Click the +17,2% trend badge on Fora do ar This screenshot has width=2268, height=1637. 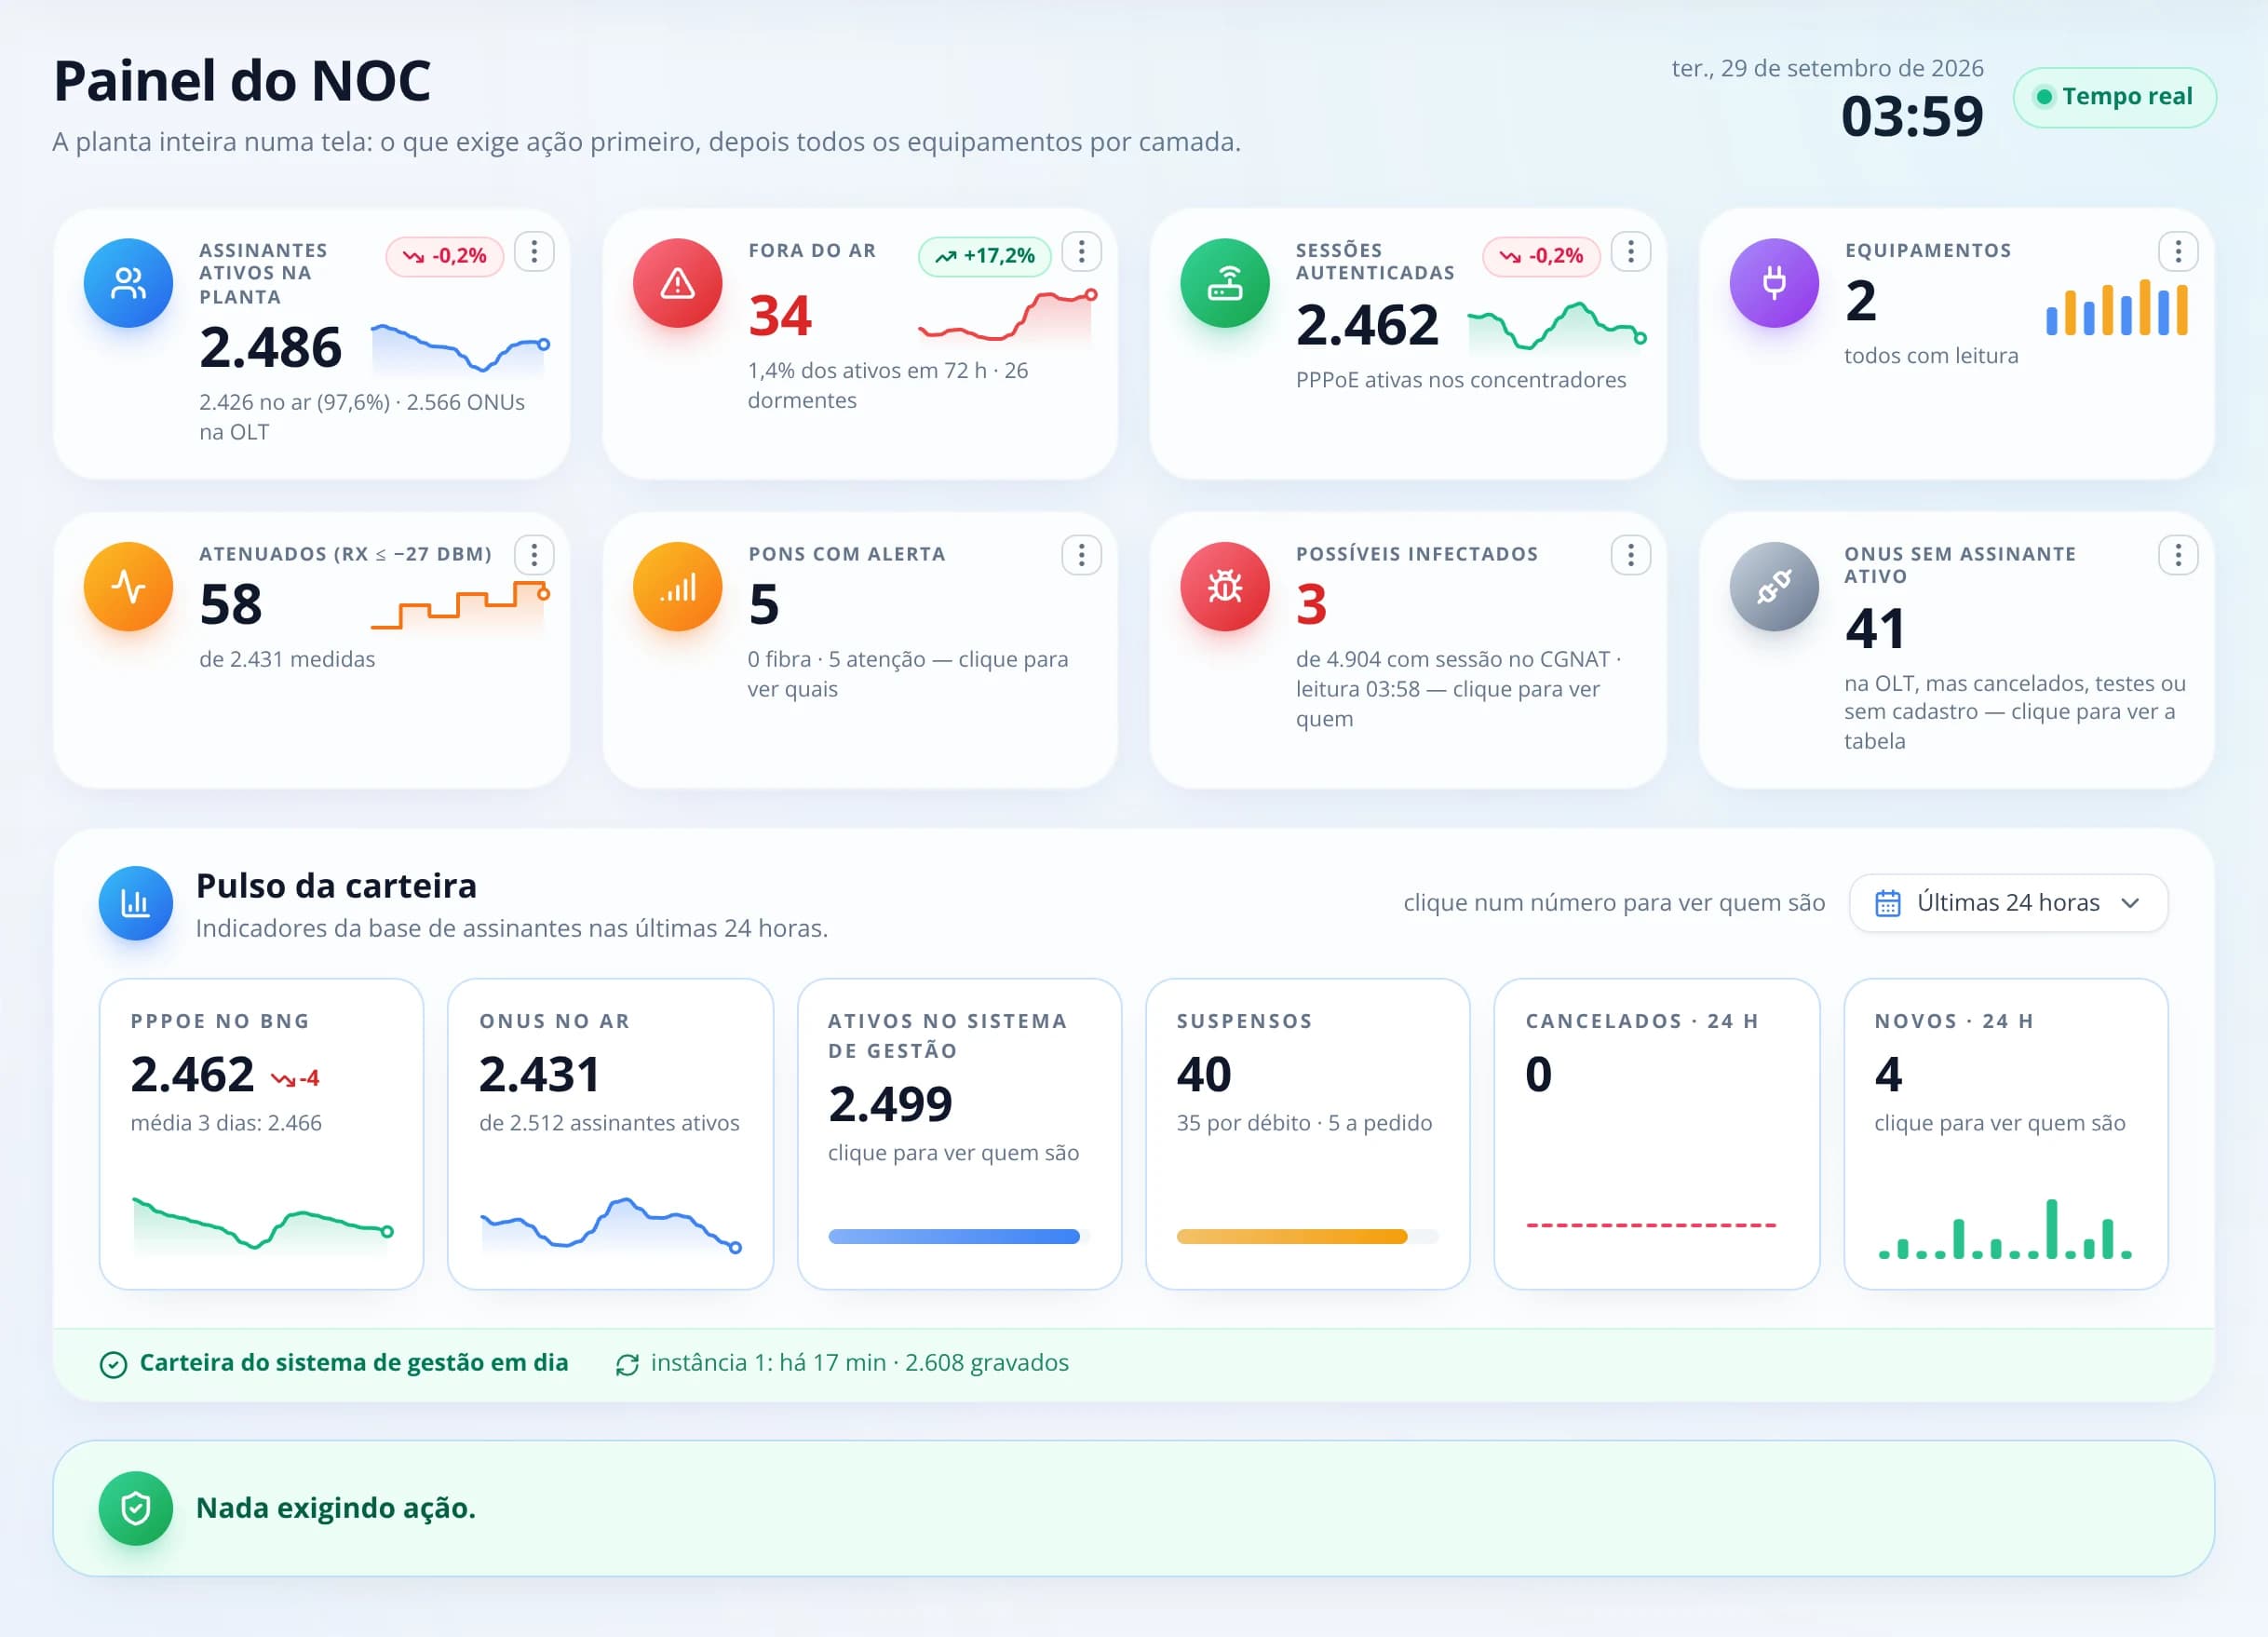tap(984, 256)
